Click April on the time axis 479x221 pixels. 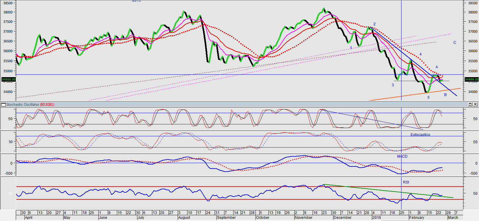(x=28, y=218)
